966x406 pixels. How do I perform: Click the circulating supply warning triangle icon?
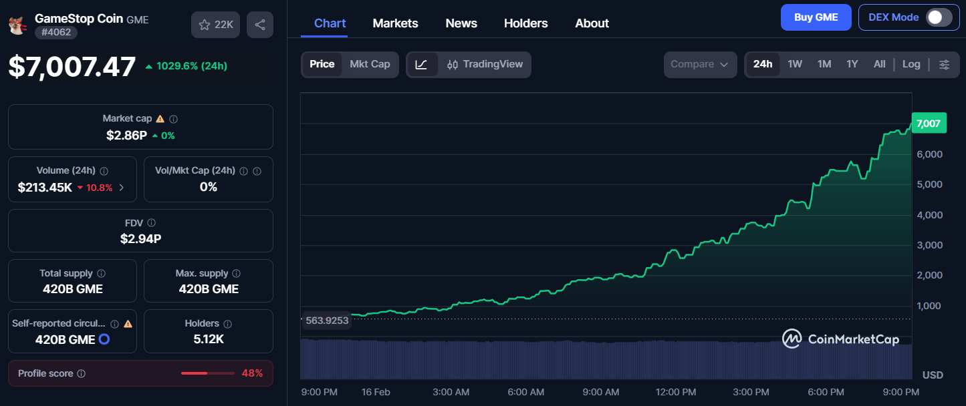tap(128, 324)
